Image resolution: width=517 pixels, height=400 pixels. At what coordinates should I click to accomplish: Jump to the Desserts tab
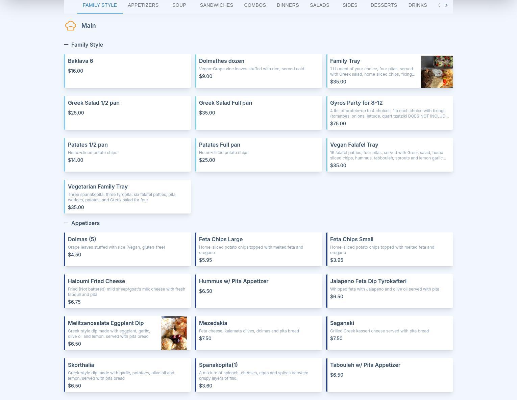(x=384, y=5)
